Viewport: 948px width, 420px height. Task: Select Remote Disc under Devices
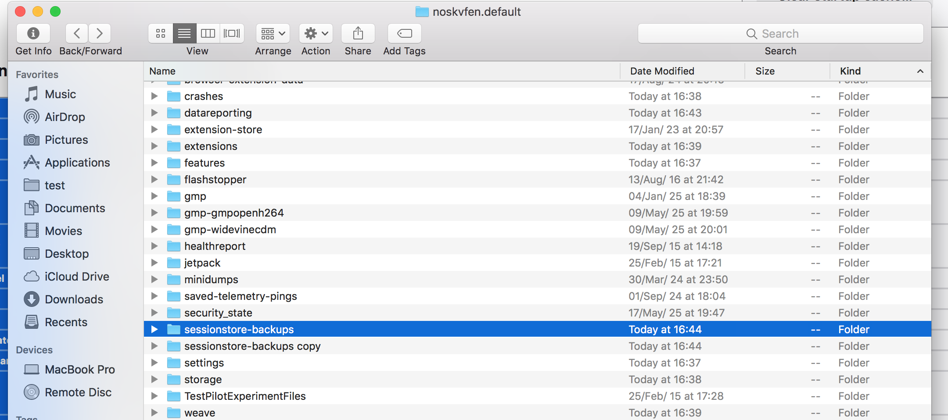click(x=78, y=392)
